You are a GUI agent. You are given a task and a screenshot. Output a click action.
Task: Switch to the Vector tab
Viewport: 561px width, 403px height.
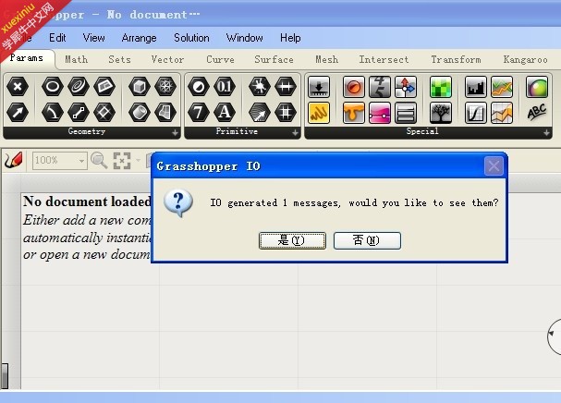[167, 59]
